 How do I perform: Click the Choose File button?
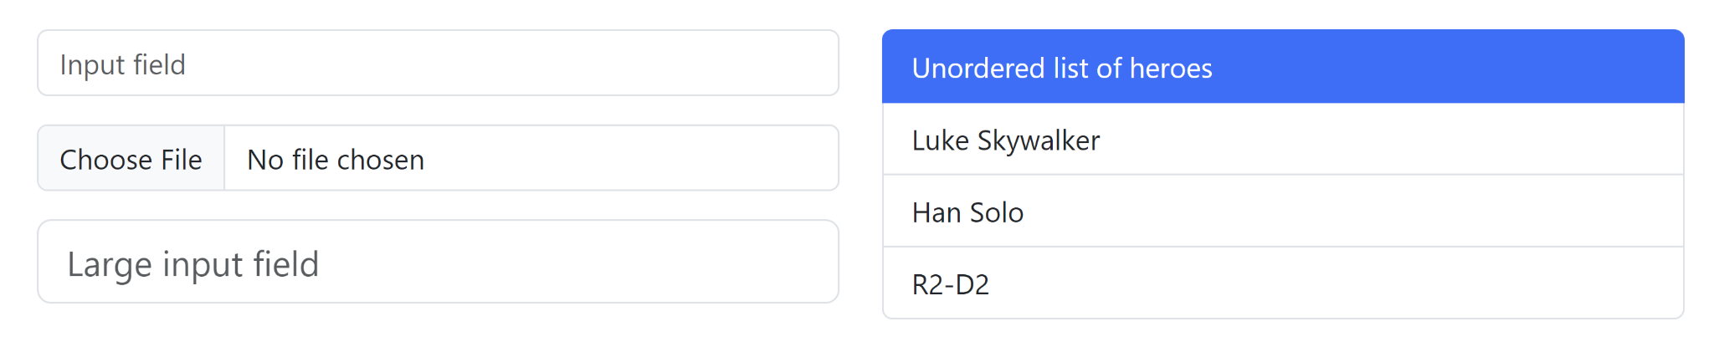point(131,159)
